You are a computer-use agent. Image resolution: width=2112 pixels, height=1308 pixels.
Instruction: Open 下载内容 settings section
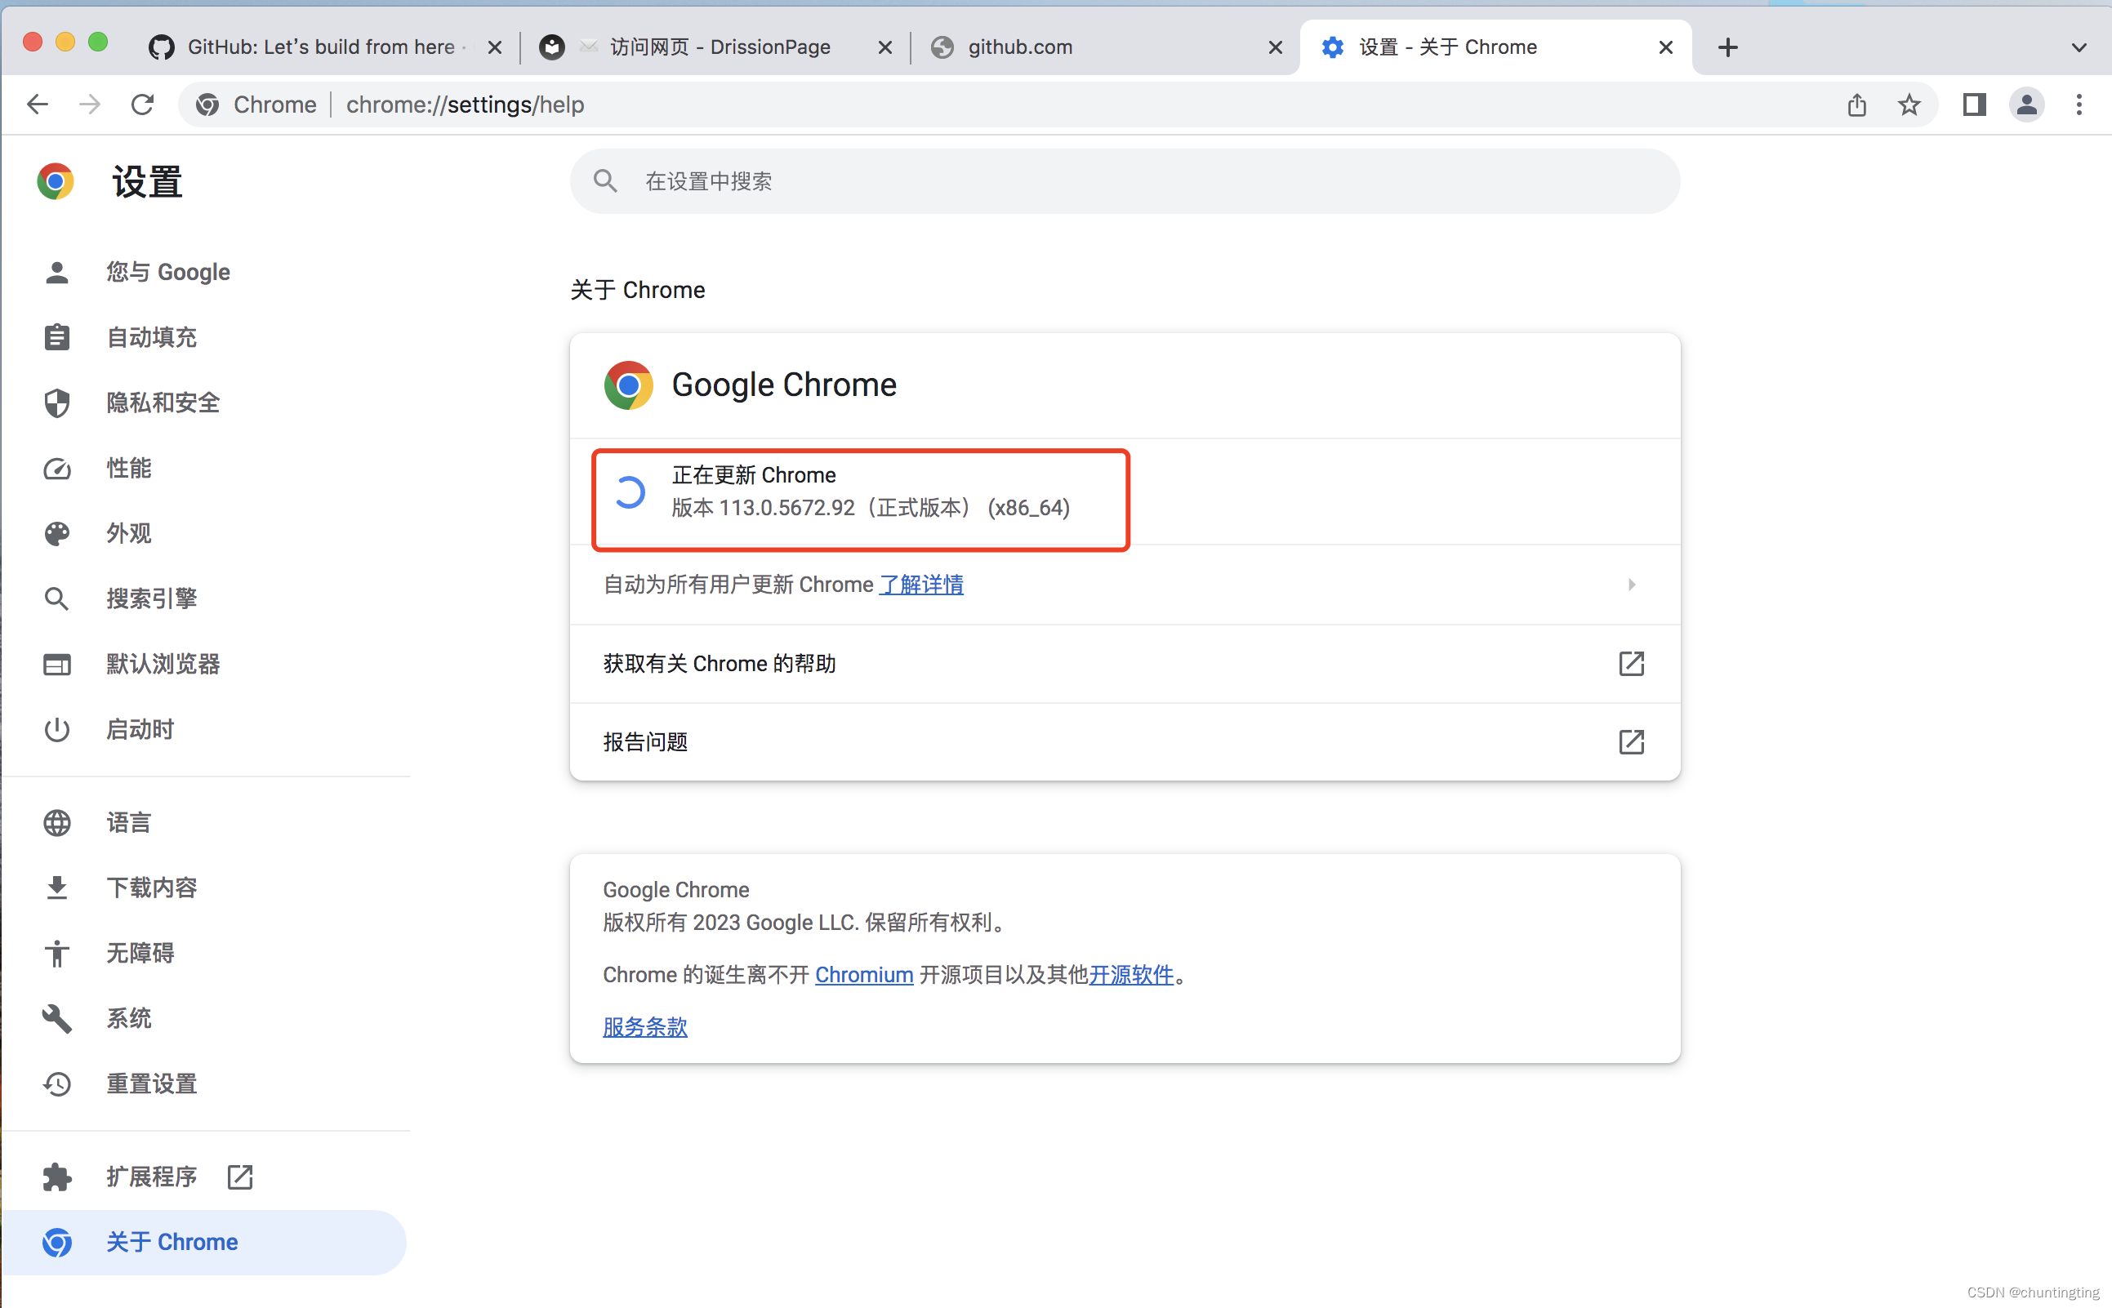point(151,887)
